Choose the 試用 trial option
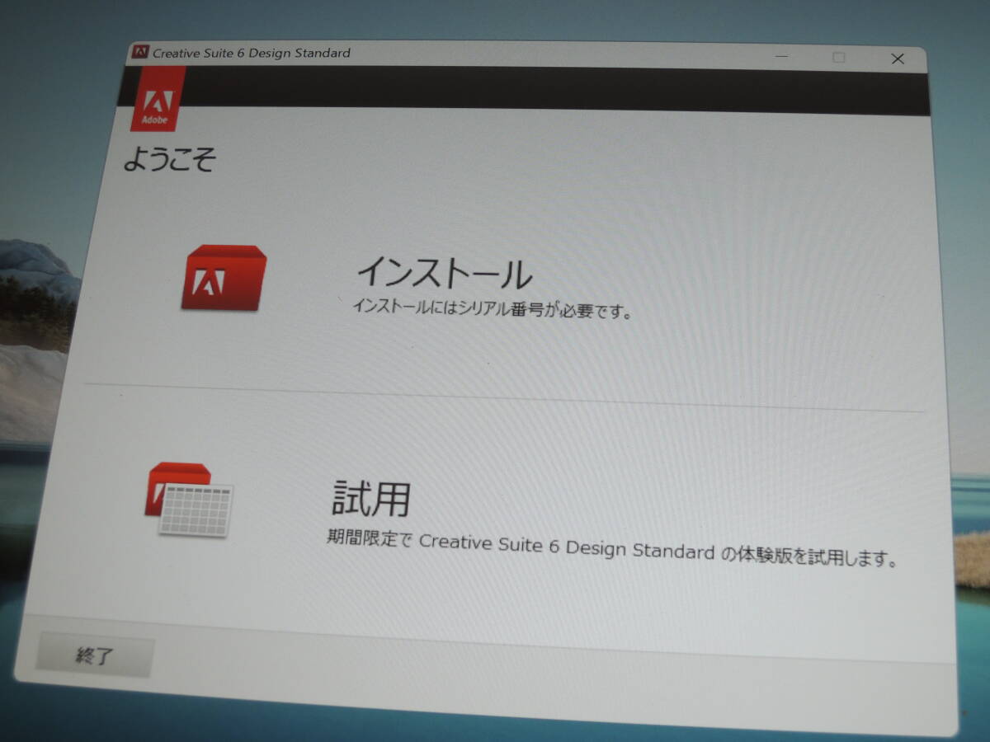Image resolution: width=990 pixels, height=742 pixels. click(370, 499)
